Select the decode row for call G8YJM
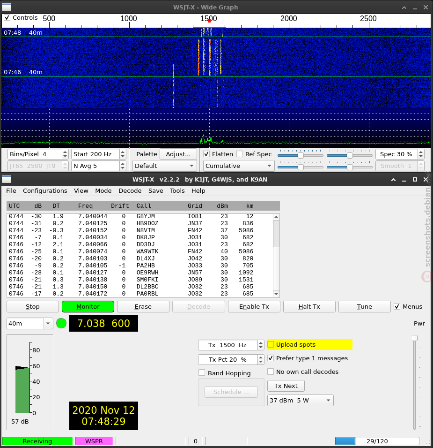This screenshot has width=433, height=448. pos(139,216)
